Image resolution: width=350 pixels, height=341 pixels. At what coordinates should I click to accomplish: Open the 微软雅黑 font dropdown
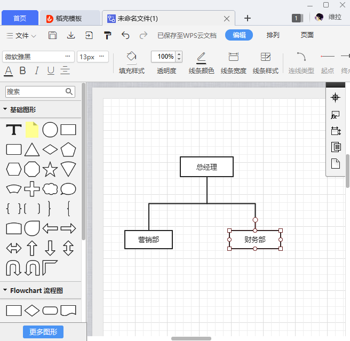(x=38, y=57)
